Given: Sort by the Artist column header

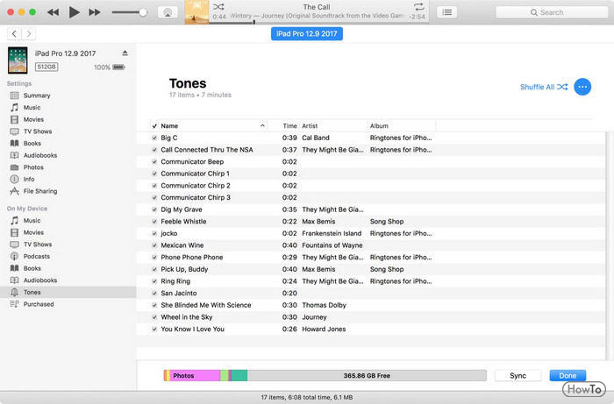Looking at the screenshot, I should click(310, 126).
